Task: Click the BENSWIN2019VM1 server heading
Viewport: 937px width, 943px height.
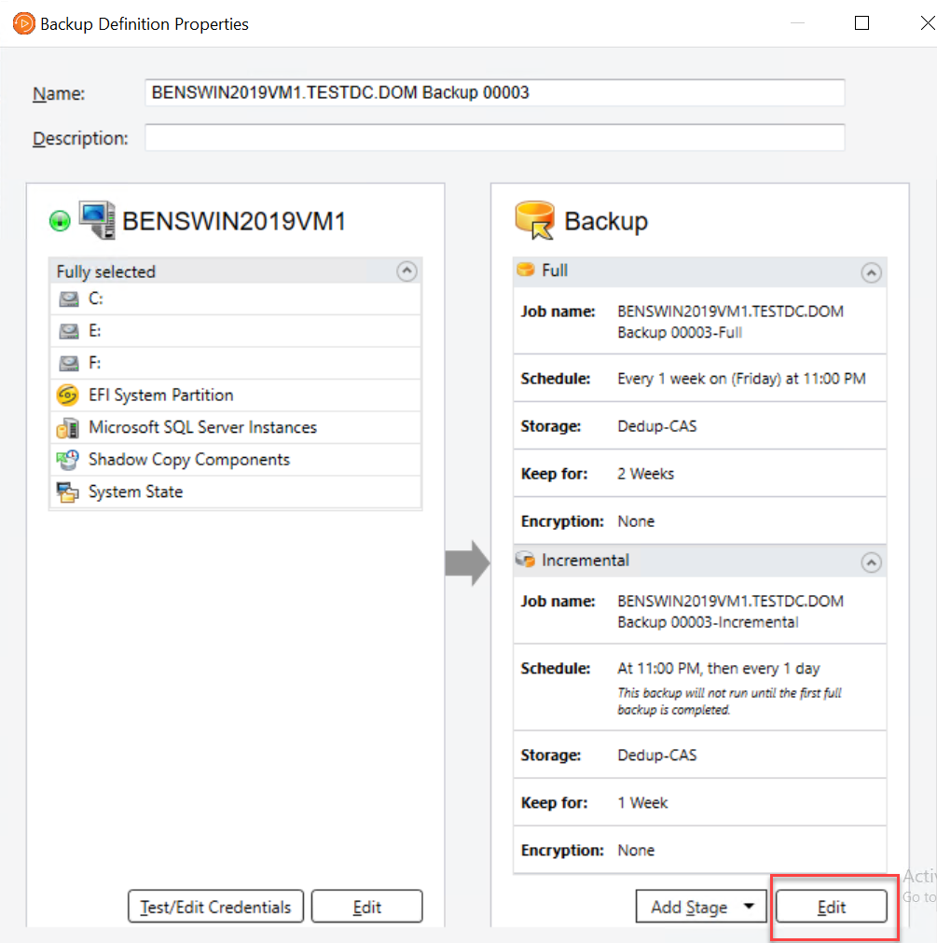Action: click(234, 221)
